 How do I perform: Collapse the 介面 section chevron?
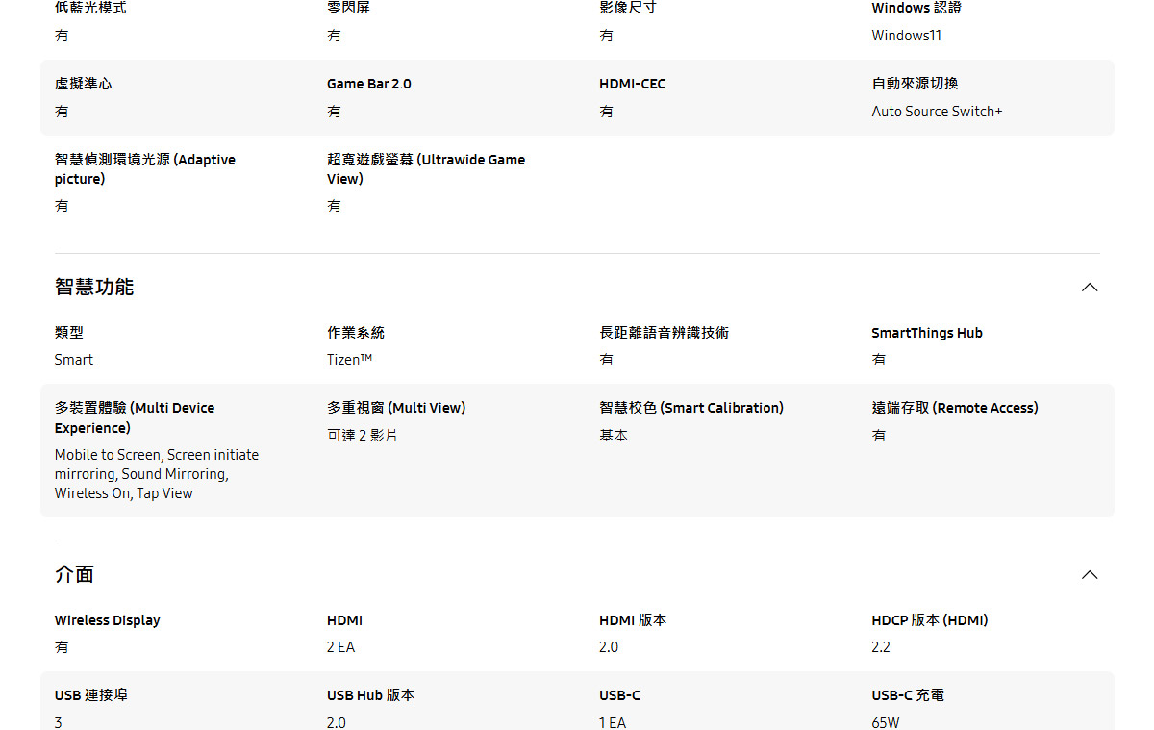(1089, 575)
